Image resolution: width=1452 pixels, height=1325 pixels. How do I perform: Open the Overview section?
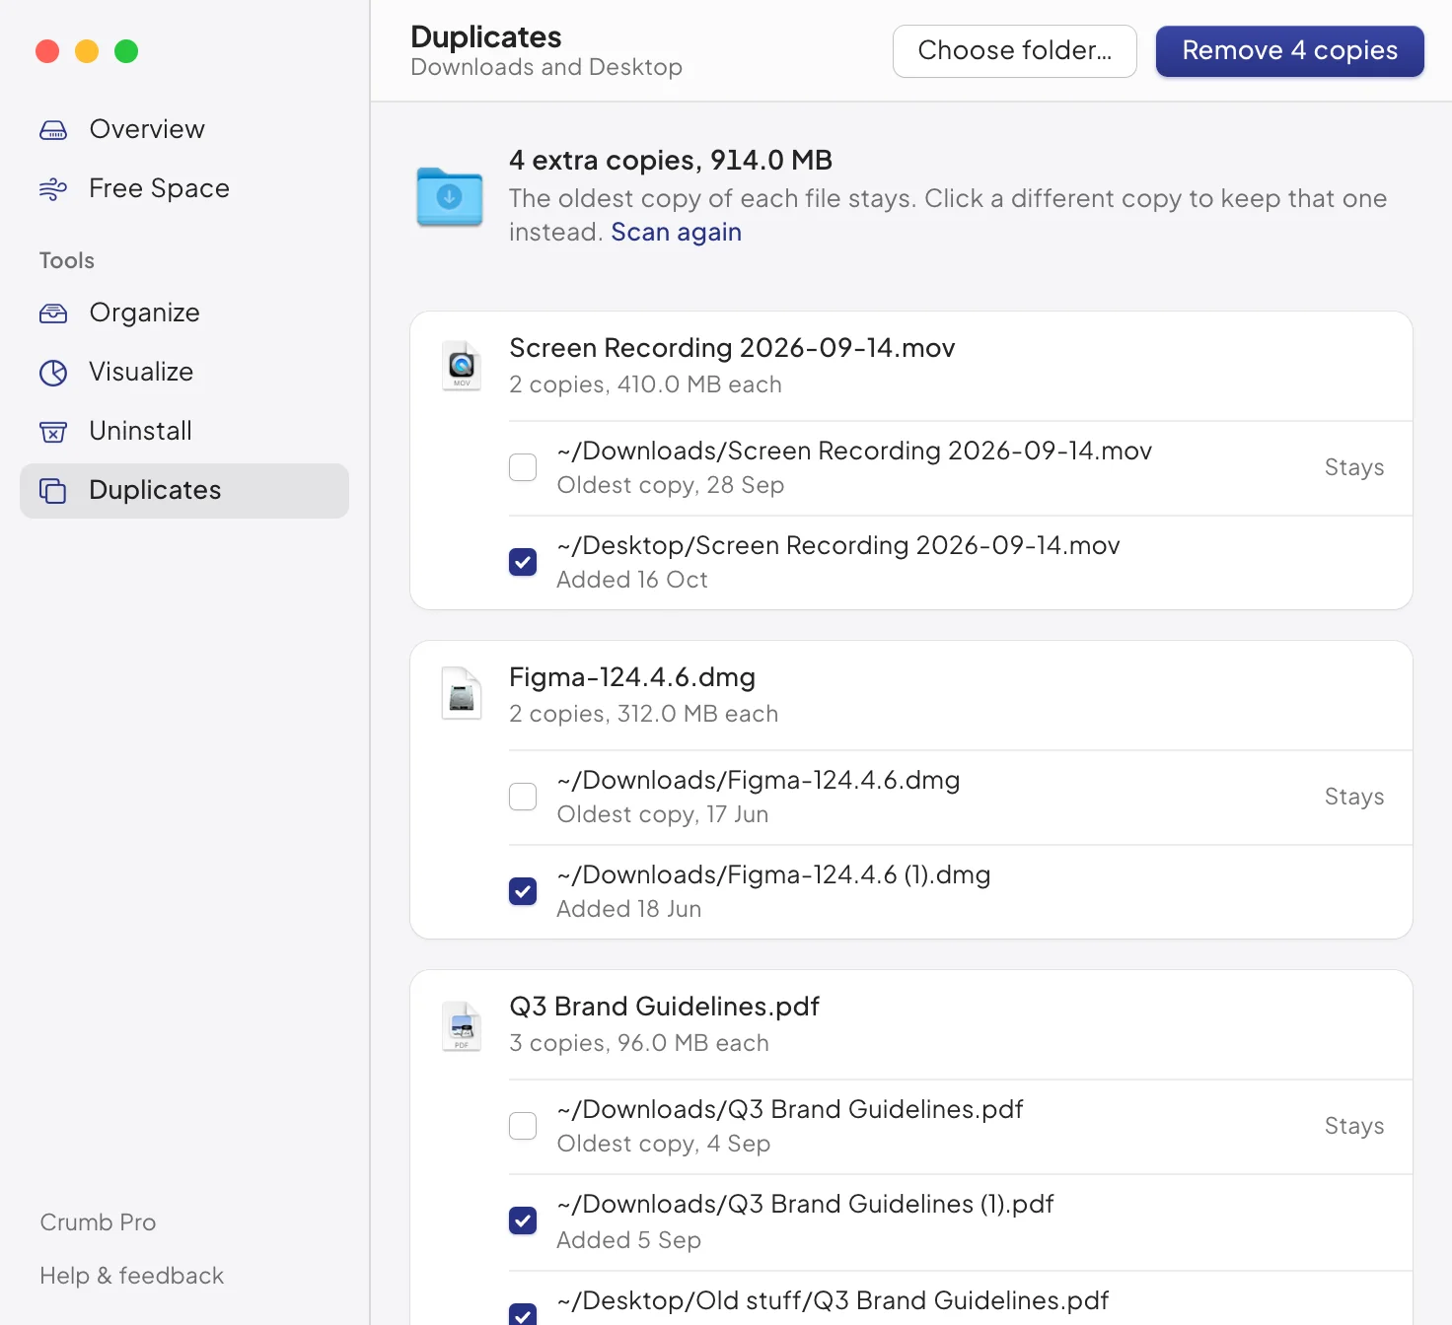[x=184, y=129]
